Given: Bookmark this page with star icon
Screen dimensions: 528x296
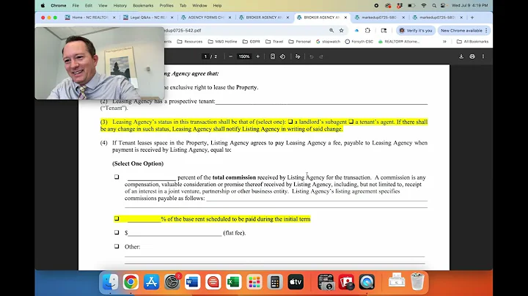Looking at the screenshot, I should [x=342, y=30].
